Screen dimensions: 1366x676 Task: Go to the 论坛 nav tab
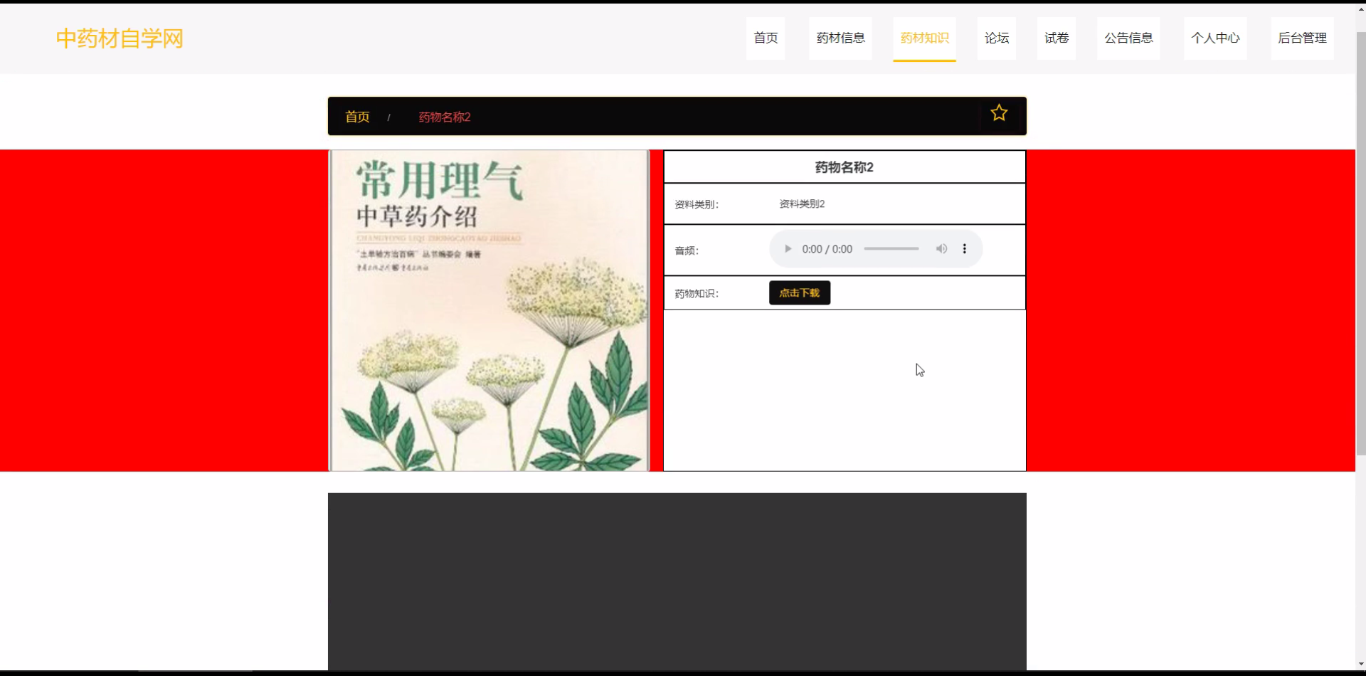point(997,38)
